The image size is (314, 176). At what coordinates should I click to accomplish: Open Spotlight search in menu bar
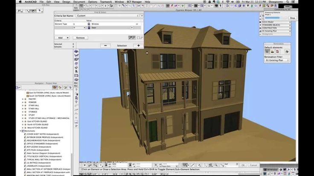pyautogui.click(x=288, y=2)
